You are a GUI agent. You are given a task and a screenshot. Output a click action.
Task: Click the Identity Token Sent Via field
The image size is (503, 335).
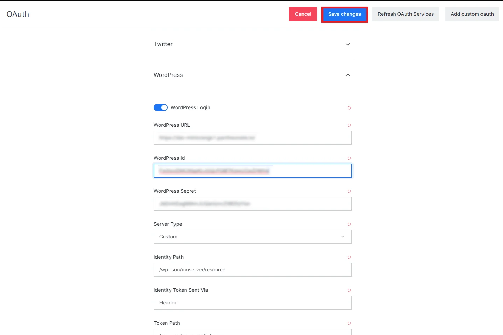(x=253, y=303)
